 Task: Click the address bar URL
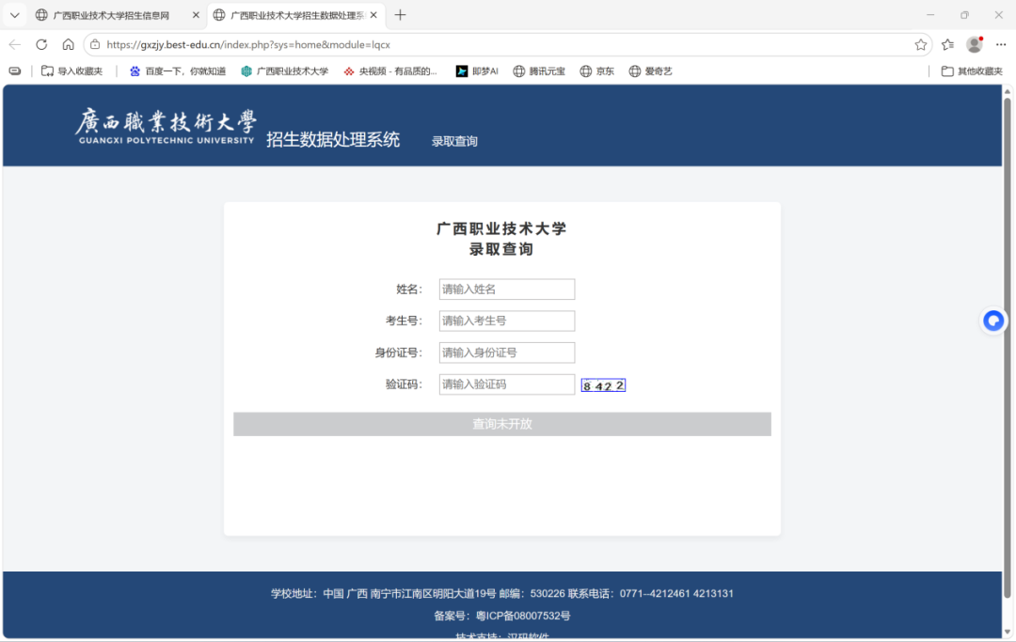[x=248, y=45]
